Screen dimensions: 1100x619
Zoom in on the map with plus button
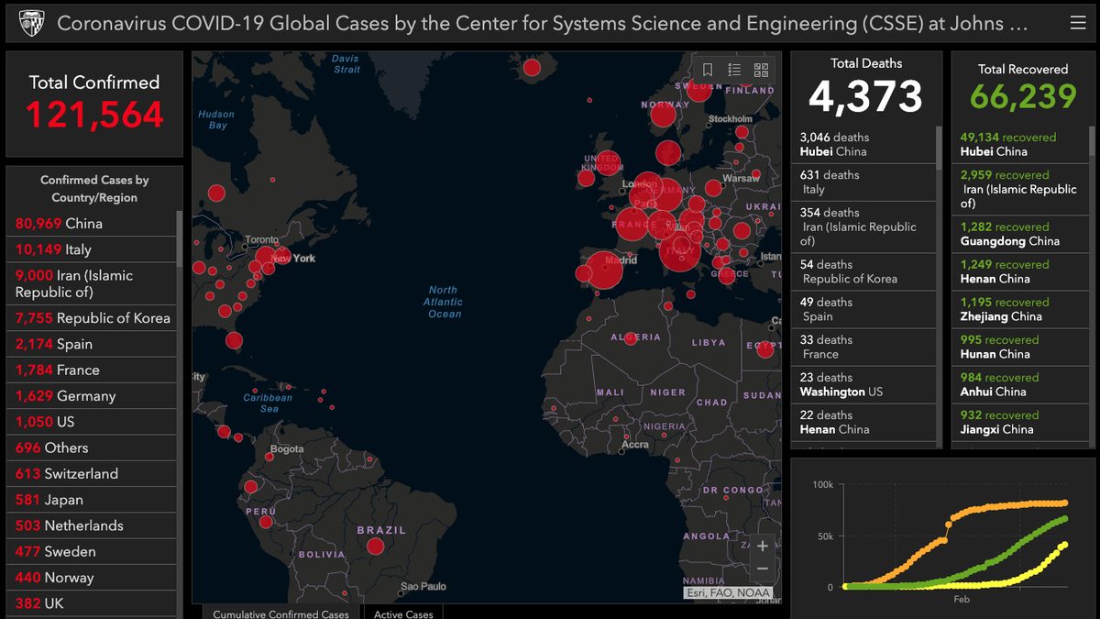point(763,546)
